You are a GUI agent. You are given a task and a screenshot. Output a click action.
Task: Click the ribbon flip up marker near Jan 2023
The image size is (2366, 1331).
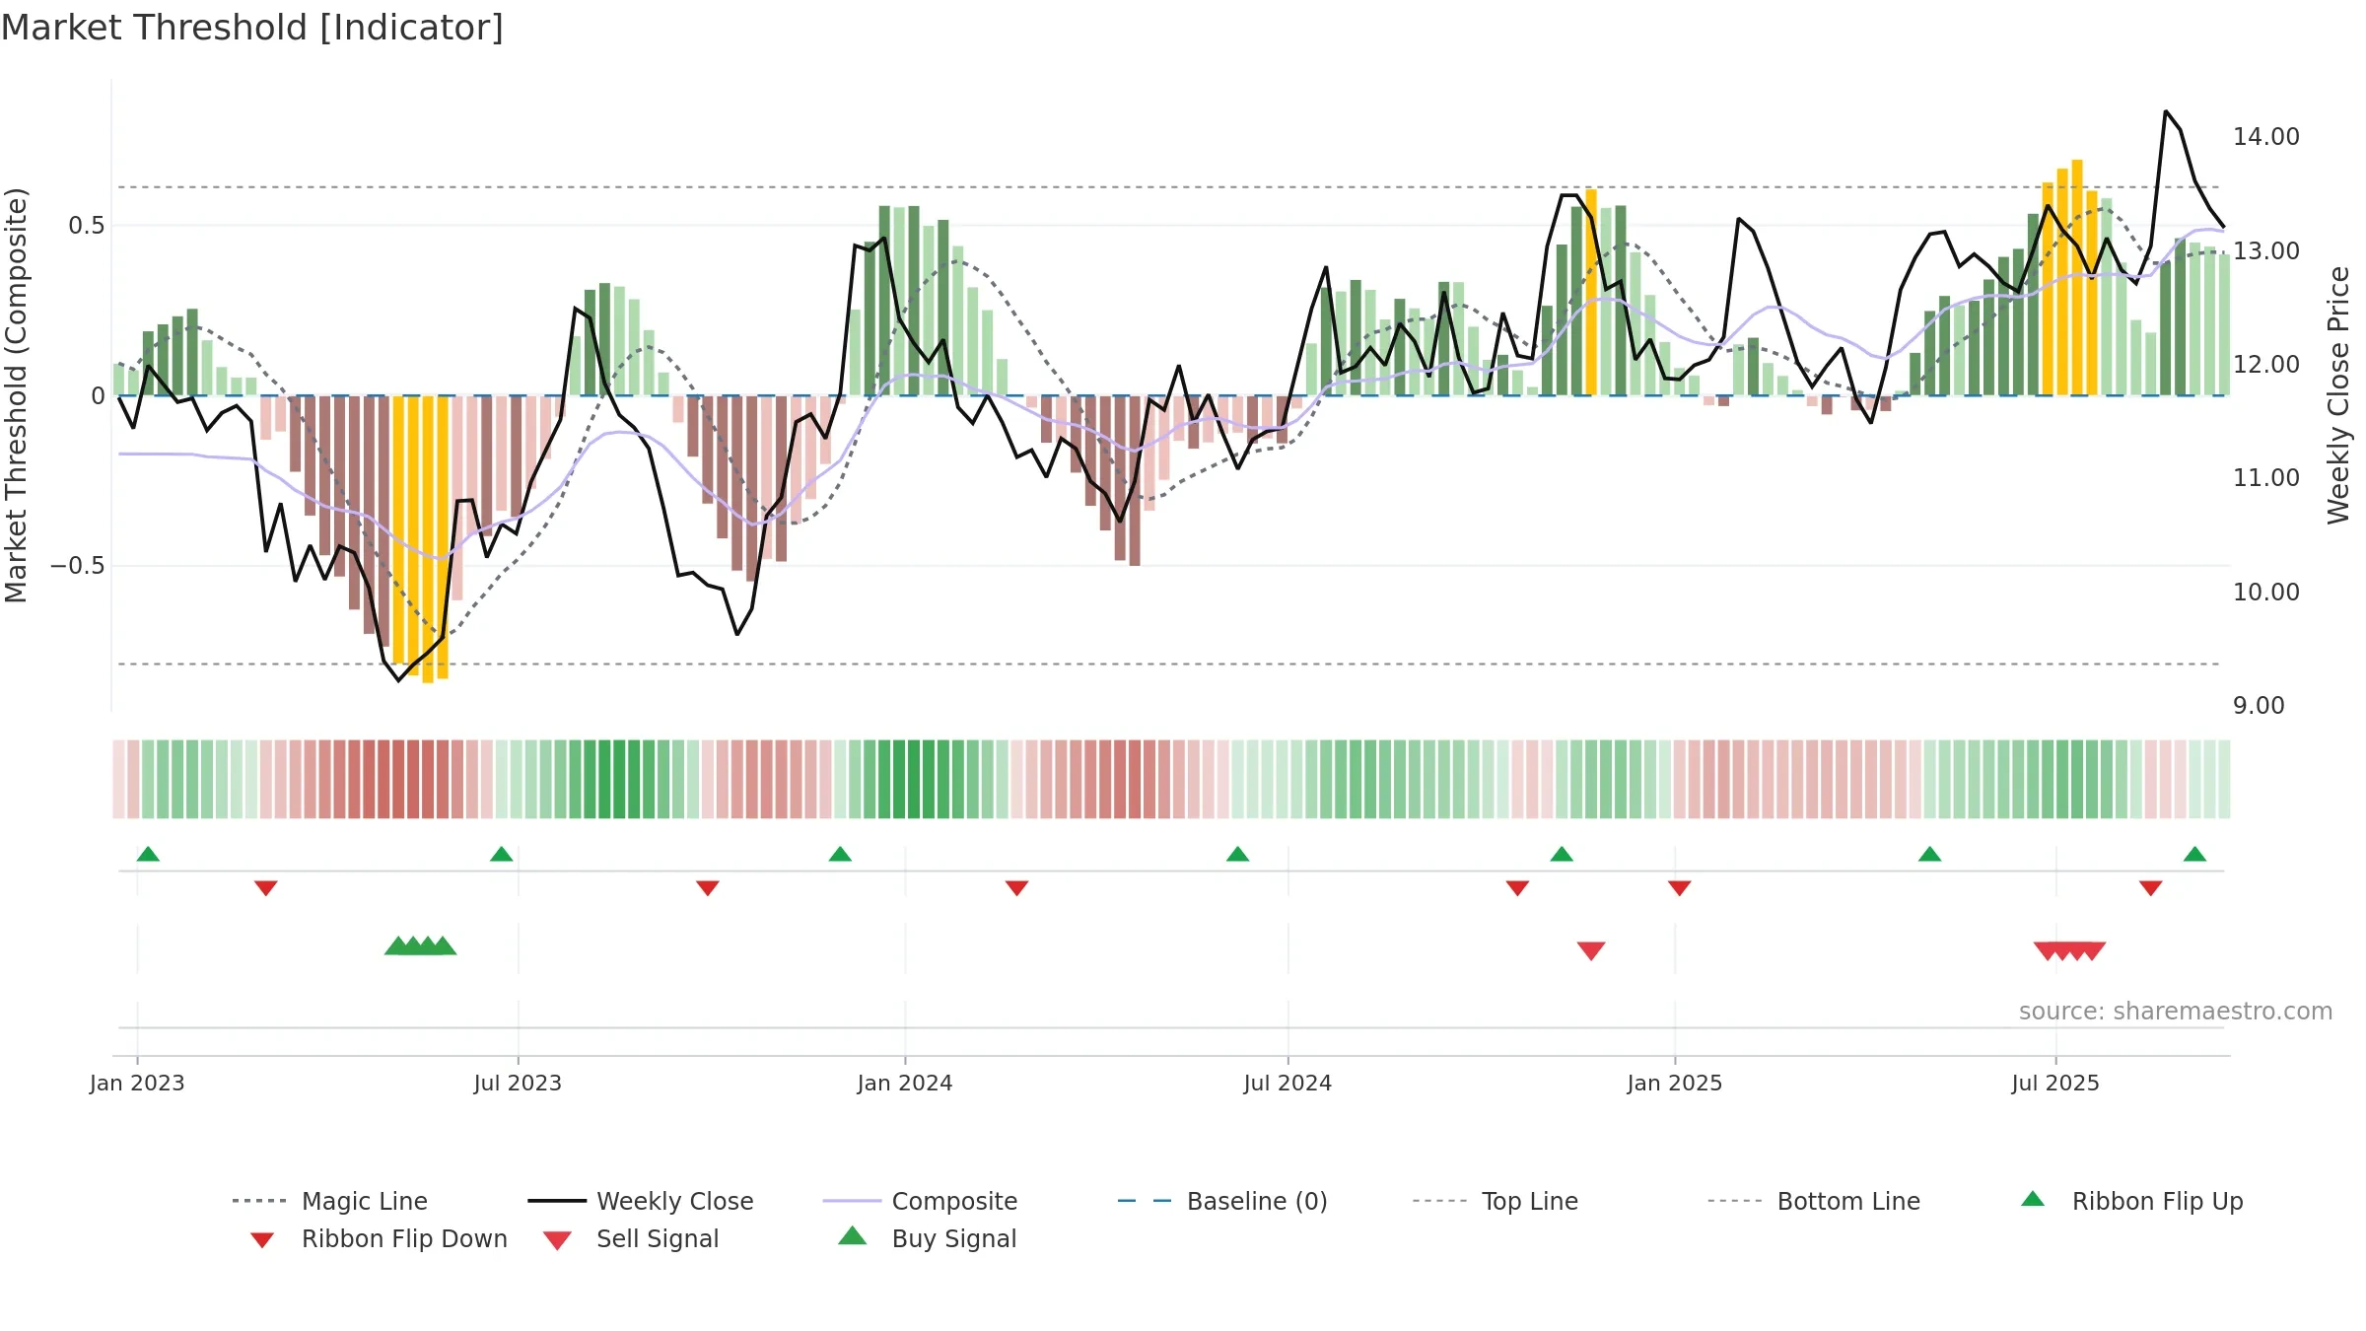148,854
